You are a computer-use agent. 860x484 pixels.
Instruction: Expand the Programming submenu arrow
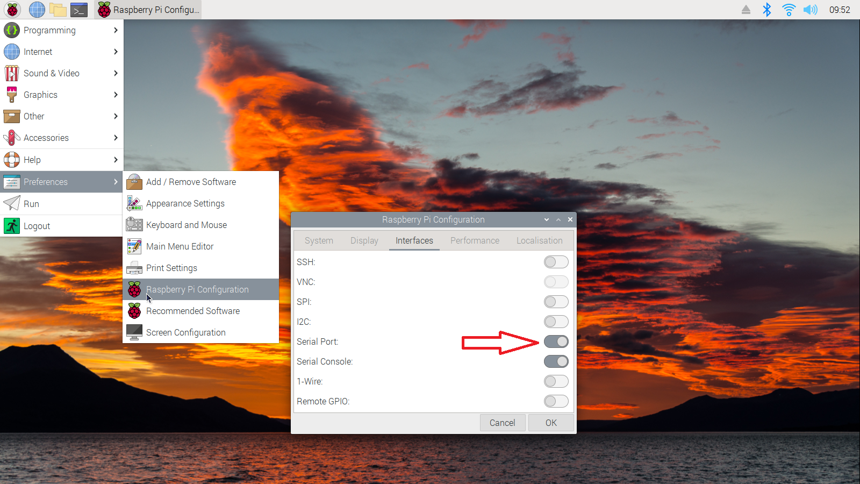tap(116, 30)
